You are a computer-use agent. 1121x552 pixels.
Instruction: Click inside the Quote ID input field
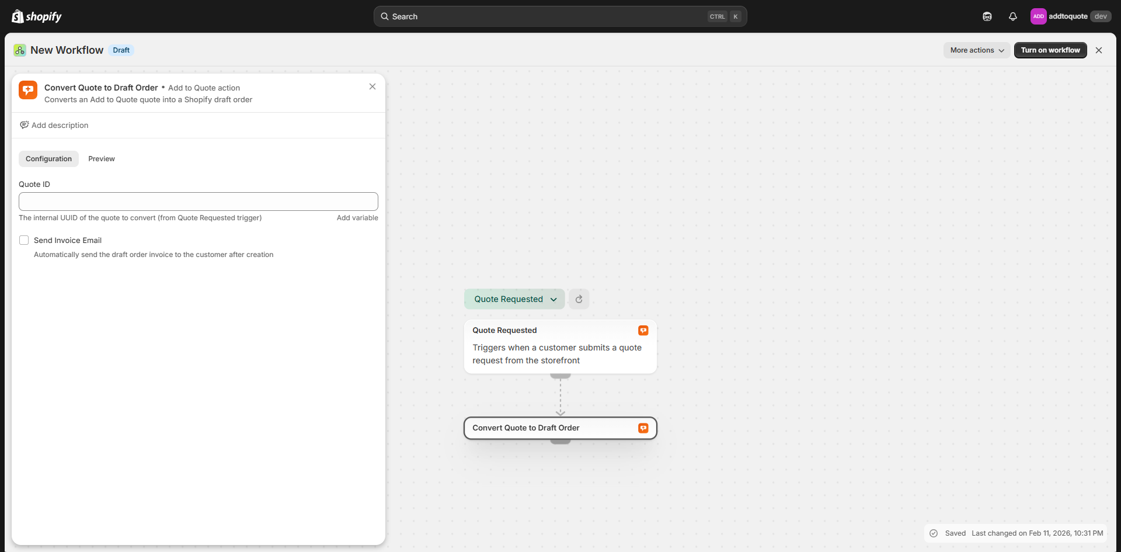click(x=198, y=201)
